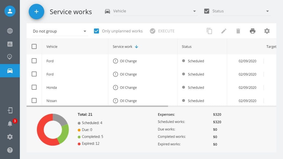The width and height of the screenshot is (283, 159).
Task: Expand the Status dropdown
Action: pyautogui.click(x=267, y=11)
